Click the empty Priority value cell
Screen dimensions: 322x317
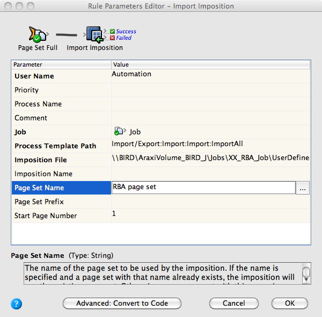click(210, 90)
